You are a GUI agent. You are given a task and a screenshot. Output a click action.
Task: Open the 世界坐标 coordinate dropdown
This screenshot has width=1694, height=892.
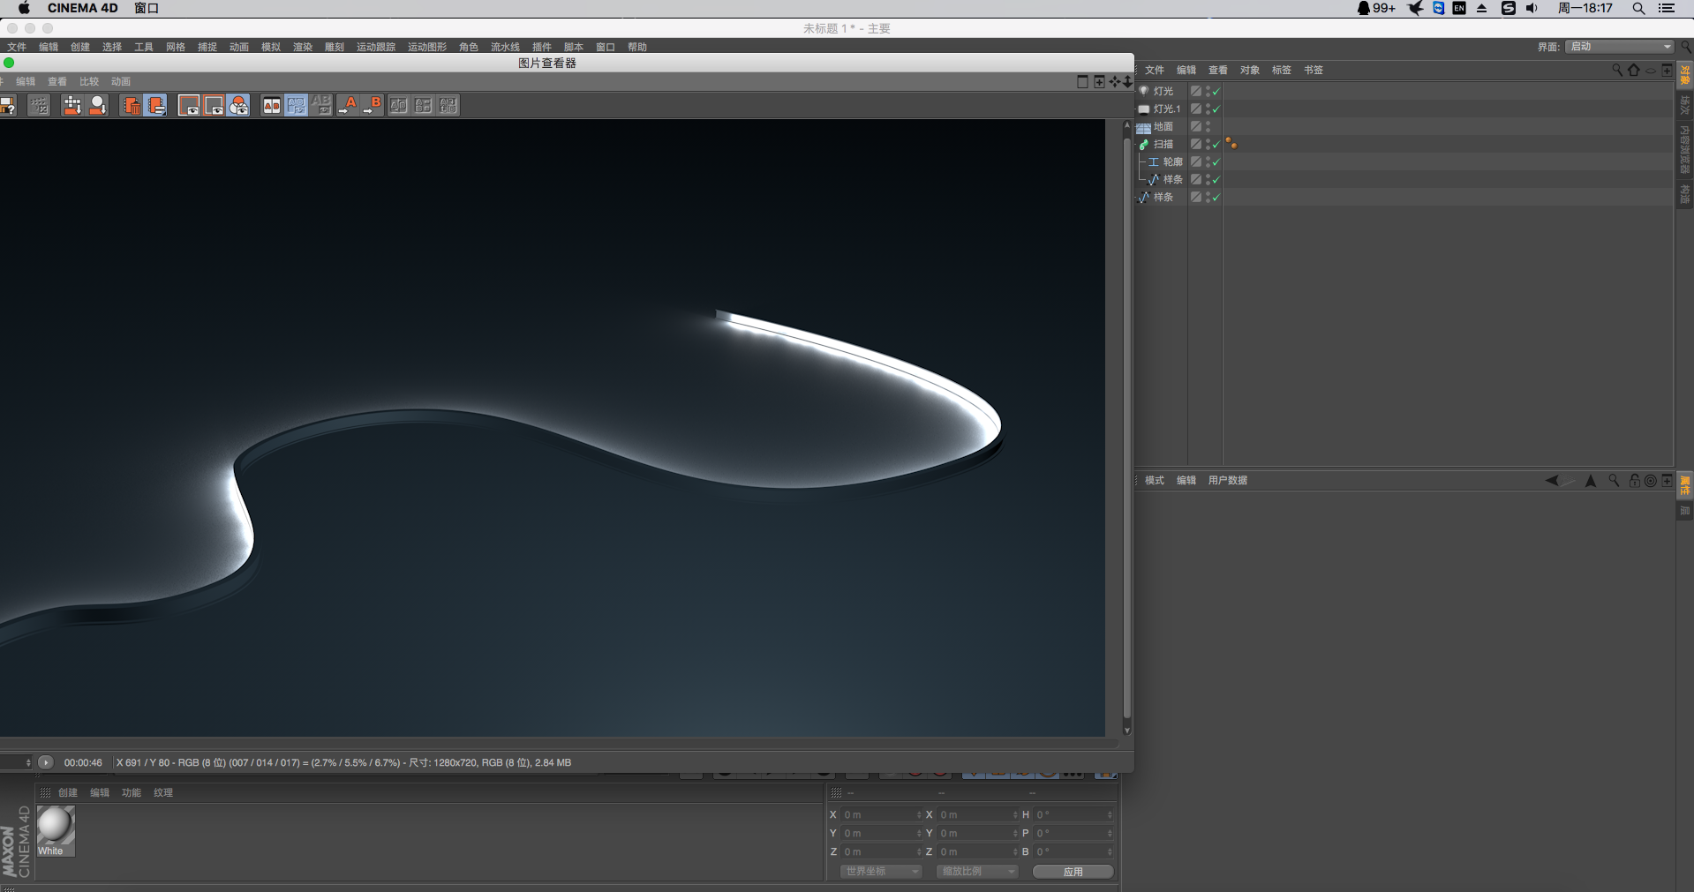[880, 871]
